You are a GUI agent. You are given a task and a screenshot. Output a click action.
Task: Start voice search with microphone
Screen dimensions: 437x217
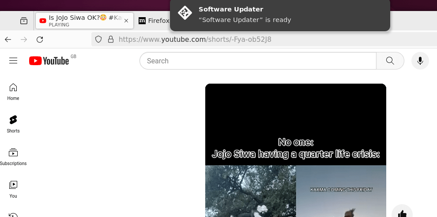[420, 61]
